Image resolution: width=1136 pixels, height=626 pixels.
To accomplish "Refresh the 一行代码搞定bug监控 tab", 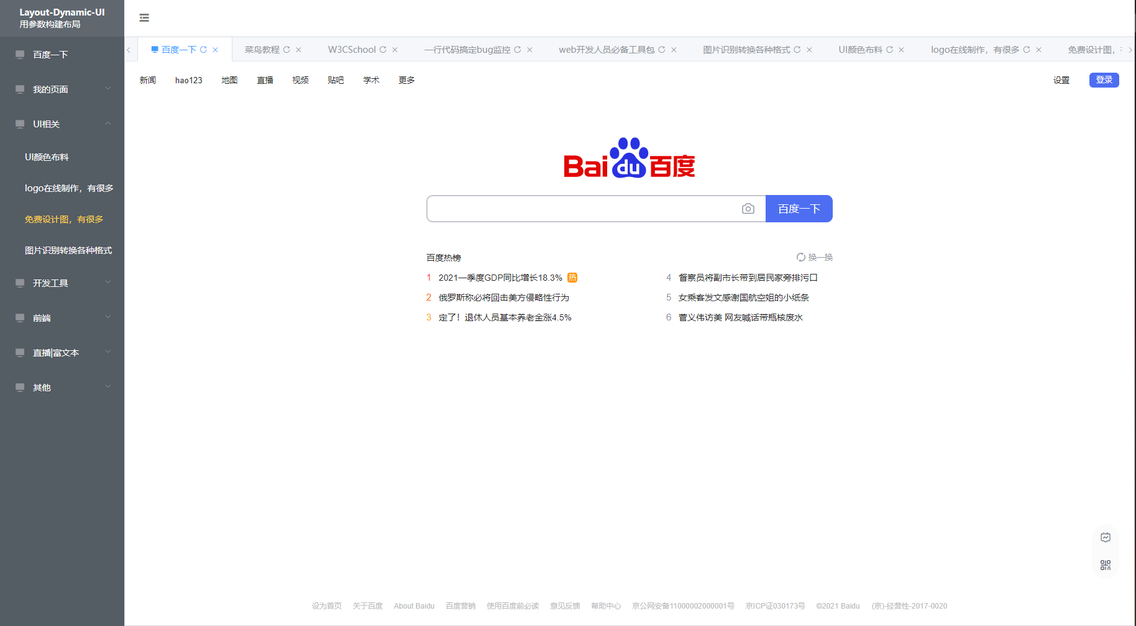I will 518,50.
